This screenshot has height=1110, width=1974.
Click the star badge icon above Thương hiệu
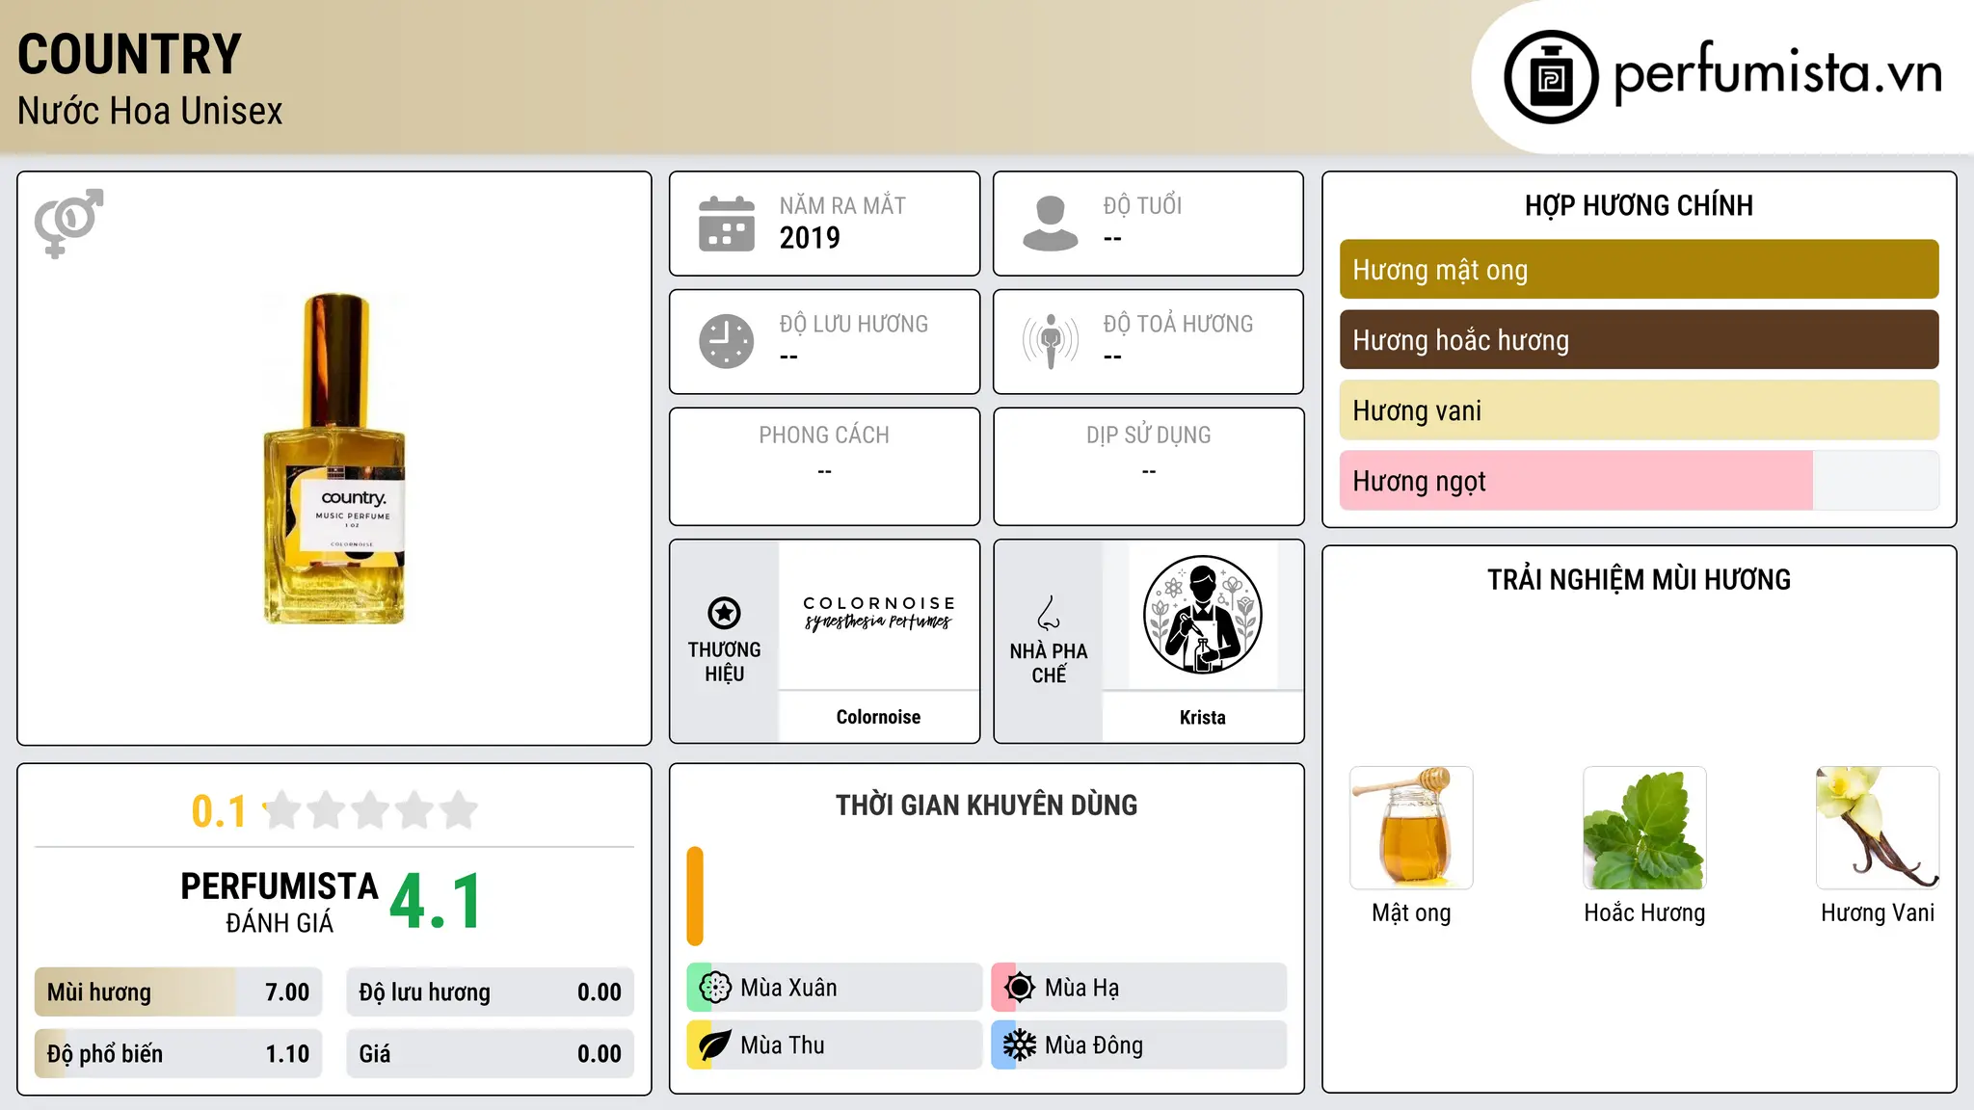tap(724, 613)
